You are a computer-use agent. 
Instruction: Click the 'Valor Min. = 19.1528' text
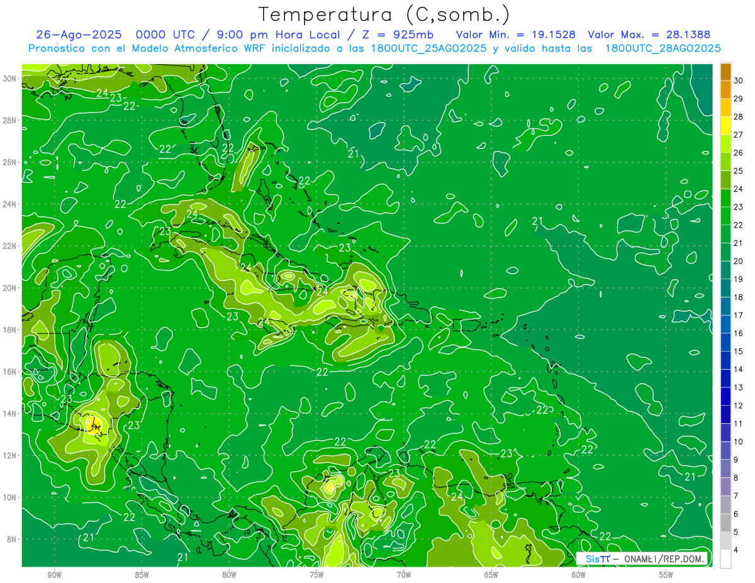(515, 35)
